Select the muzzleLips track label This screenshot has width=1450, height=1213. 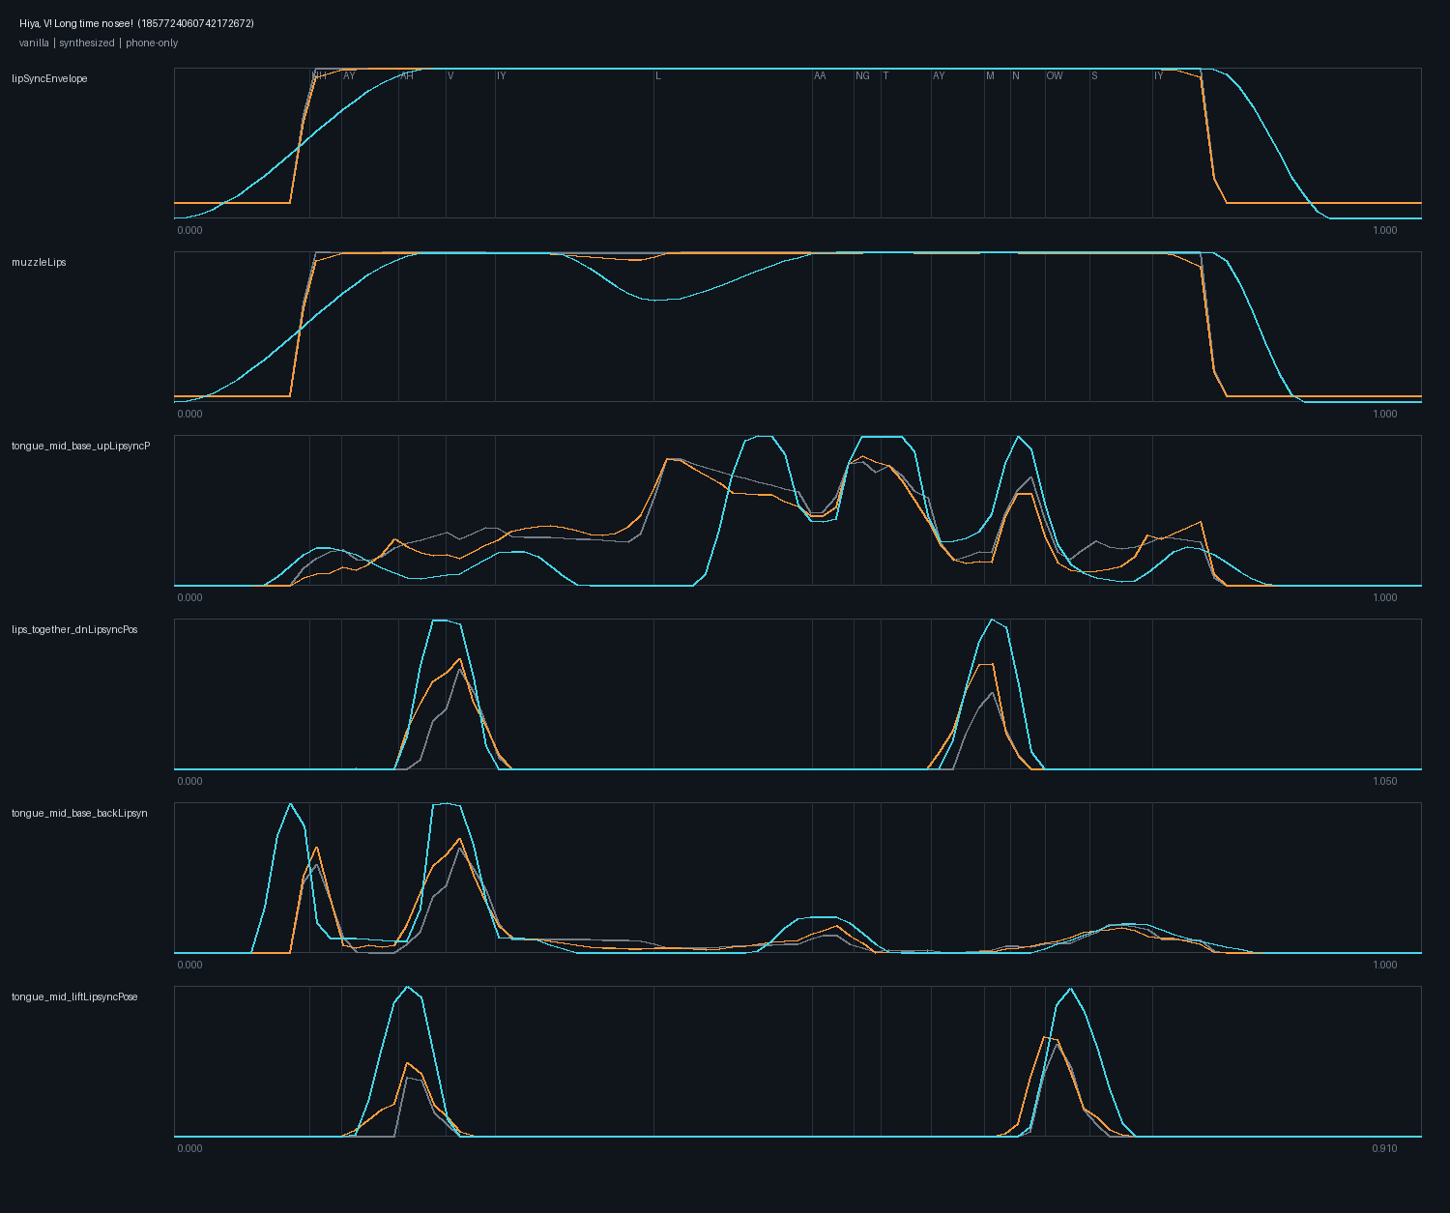coord(39,262)
